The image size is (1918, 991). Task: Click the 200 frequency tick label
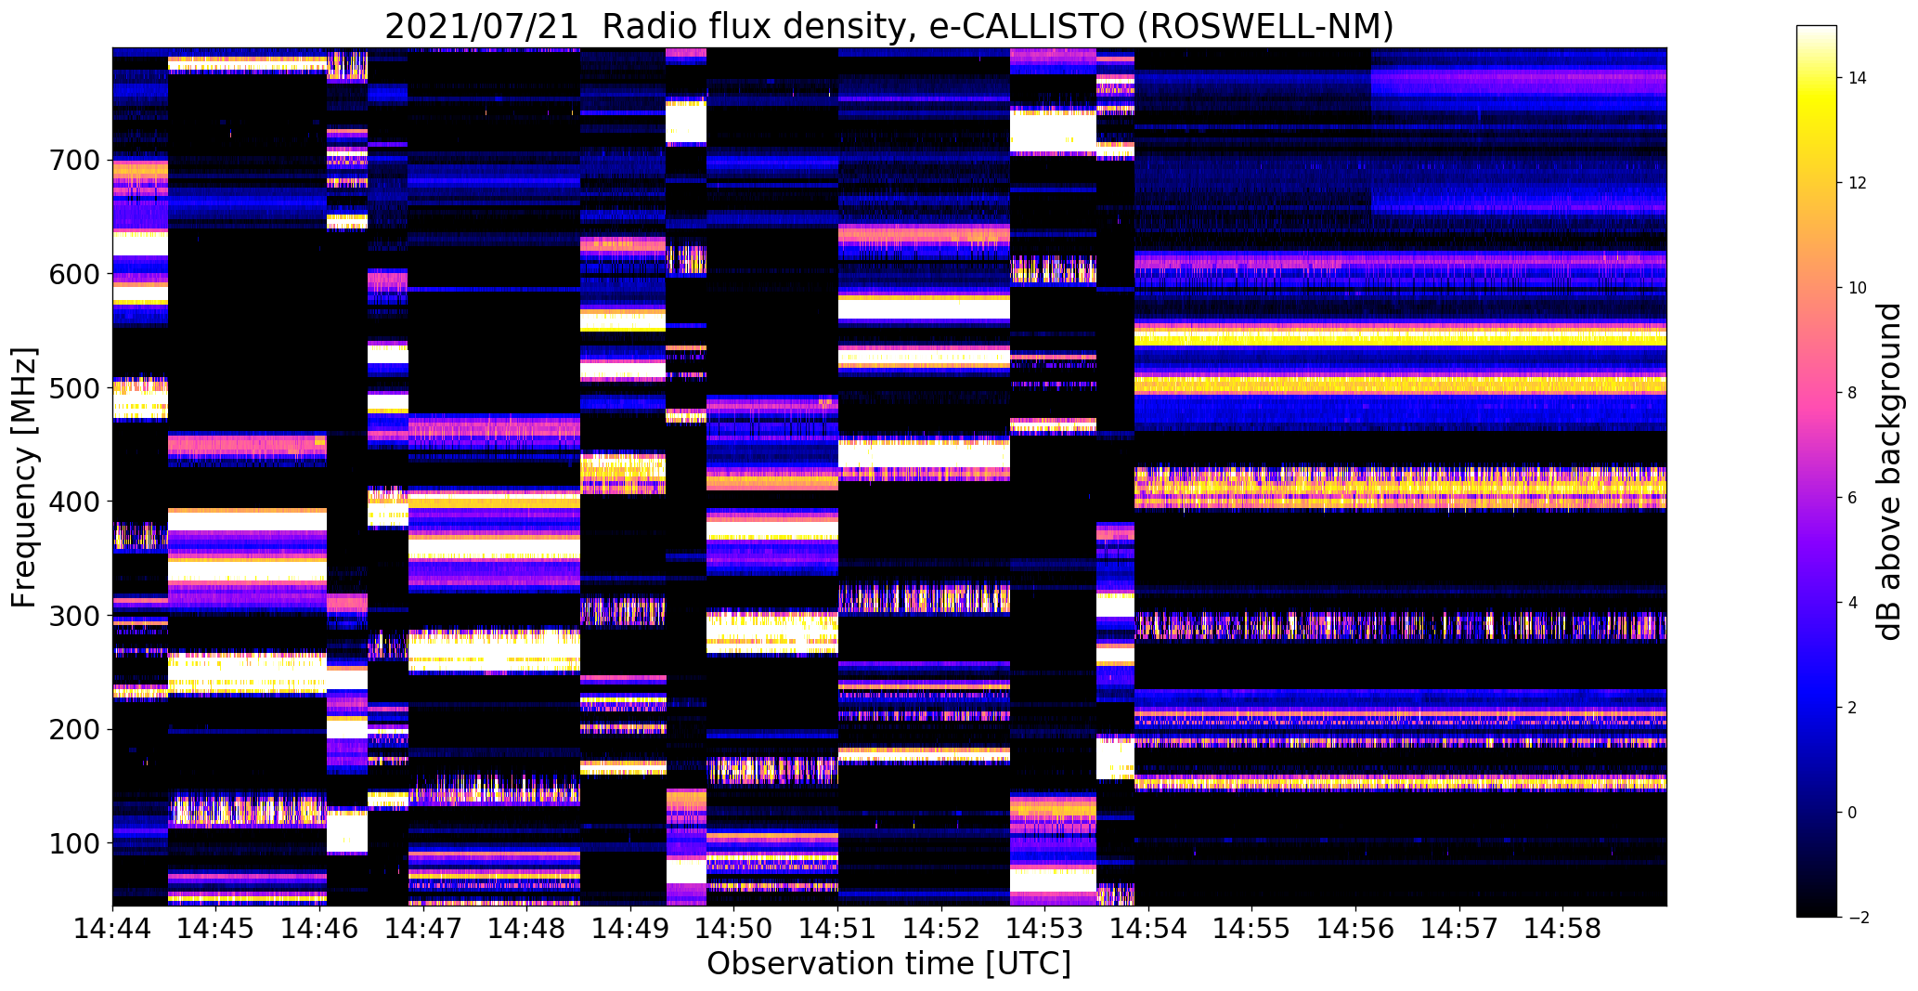pos(73,729)
